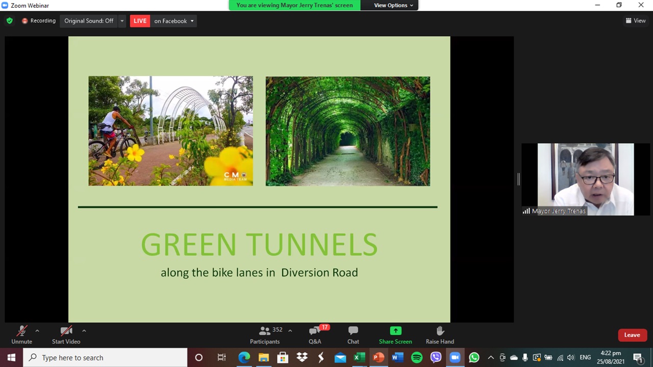The image size is (653, 367).
Task: Expand the Original Sound dropdown arrow
Action: tap(122, 21)
